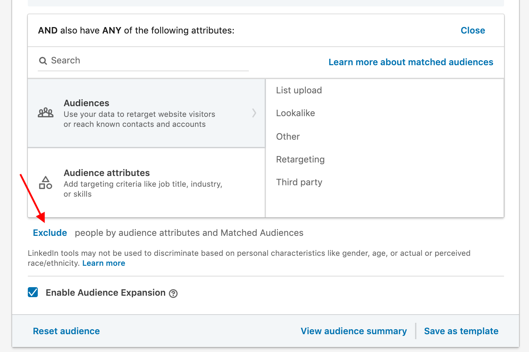
Task: Choose the List upload option
Action: click(299, 90)
